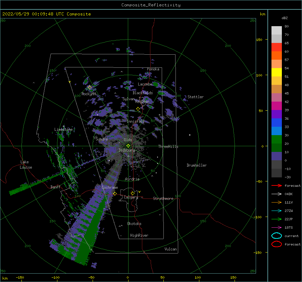Image resolution: width=302 pixels, height=282 pixels.
Task: Select the Lake Louise label
Action: 26,165
